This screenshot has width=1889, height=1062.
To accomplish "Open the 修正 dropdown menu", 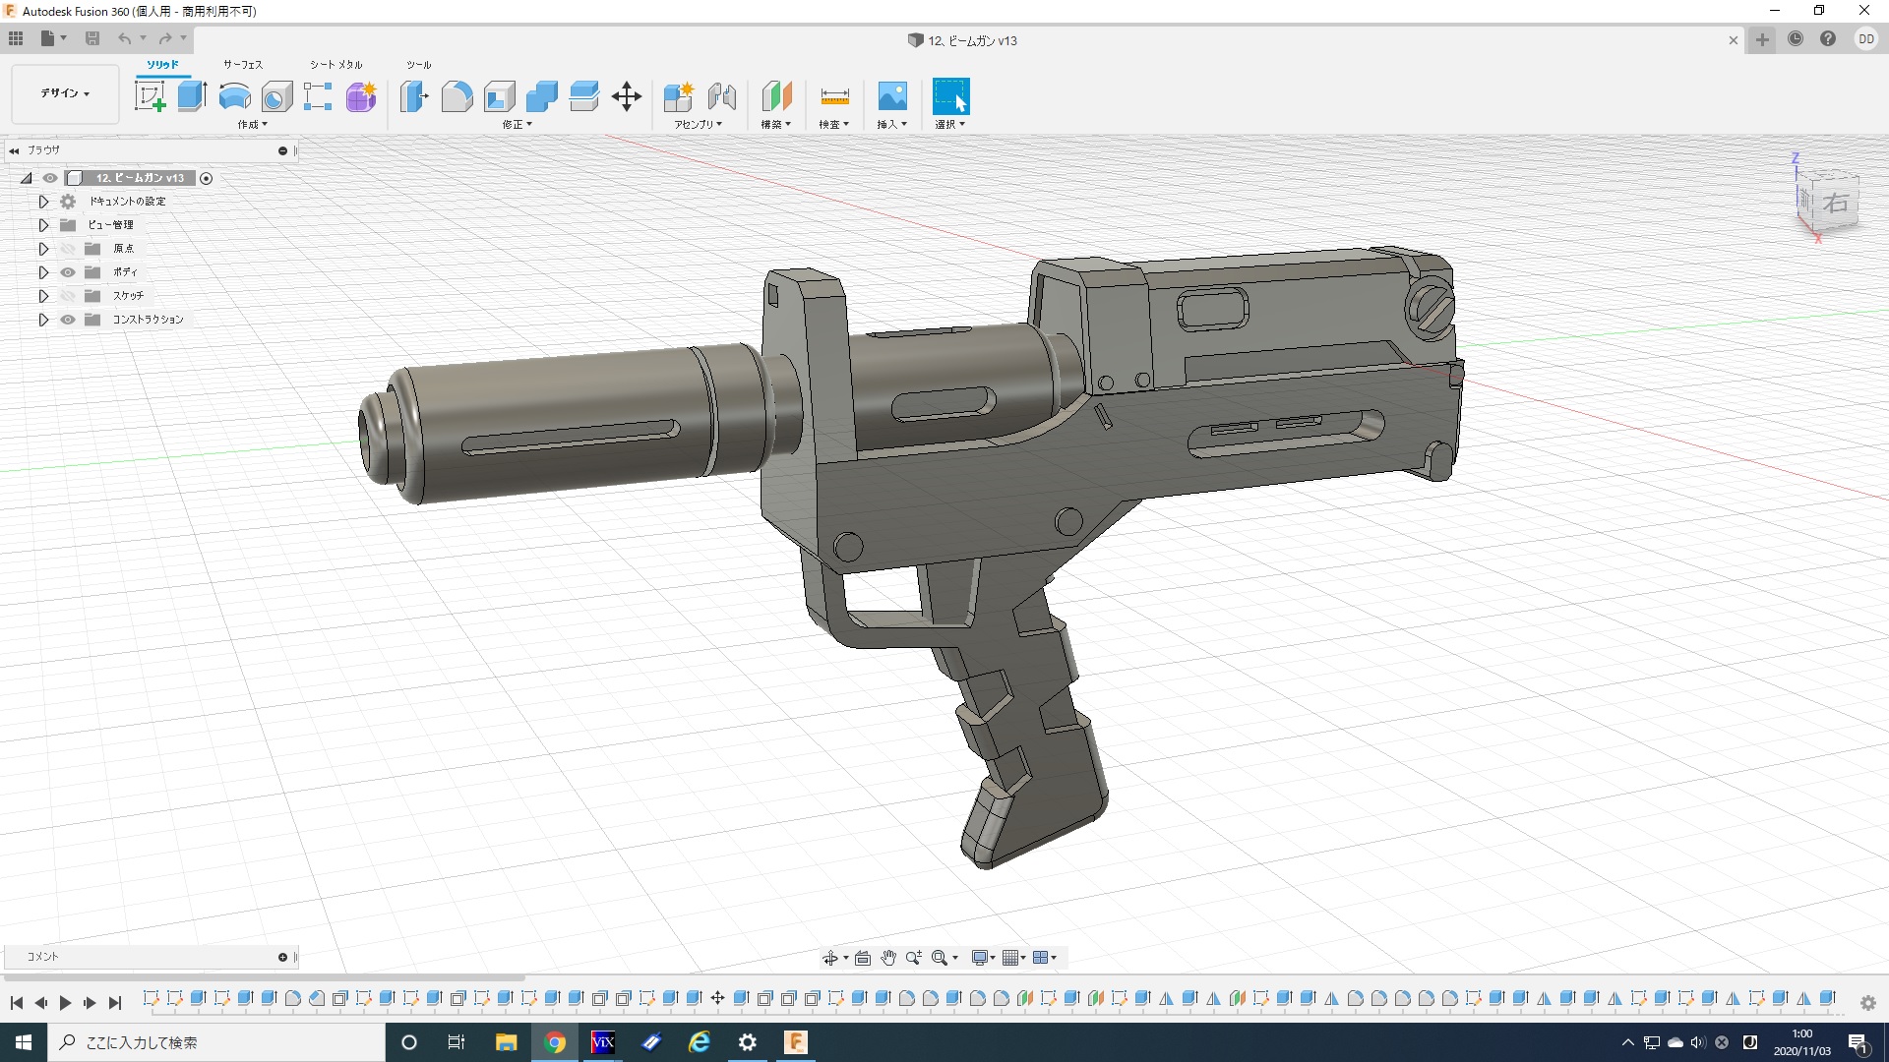I will tap(517, 125).
